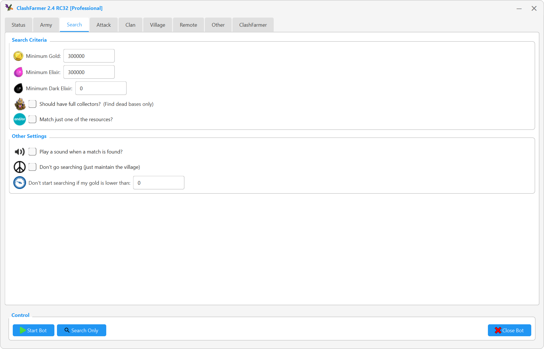
Task: Click the peace symbol icon
Action: pyautogui.click(x=20, y=167)
